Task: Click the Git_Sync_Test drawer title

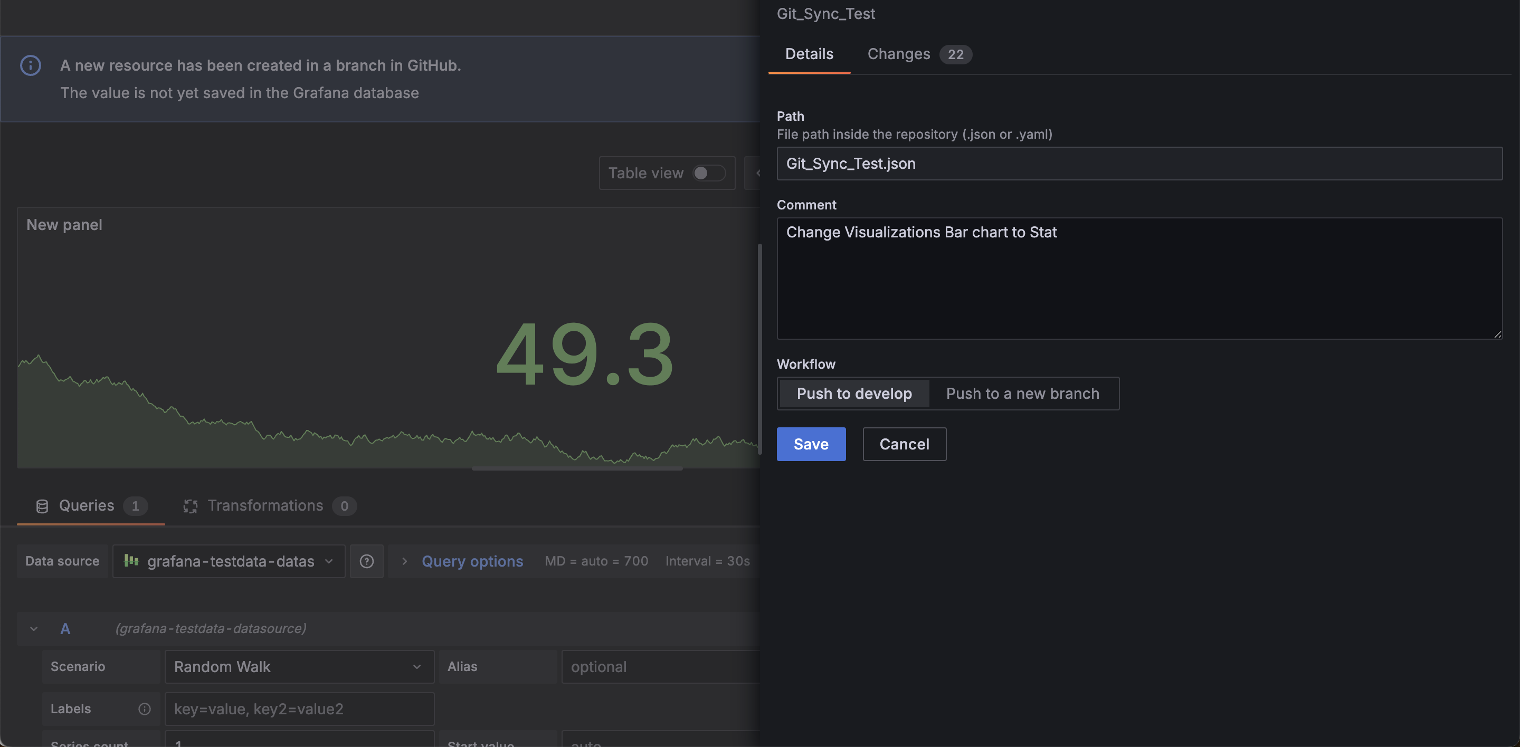Action: [825, 14]
